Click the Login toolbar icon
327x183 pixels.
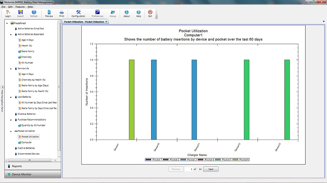pos(8,14)
